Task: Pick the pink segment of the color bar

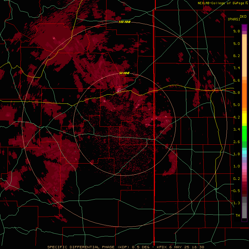Action: pos(244,168)
